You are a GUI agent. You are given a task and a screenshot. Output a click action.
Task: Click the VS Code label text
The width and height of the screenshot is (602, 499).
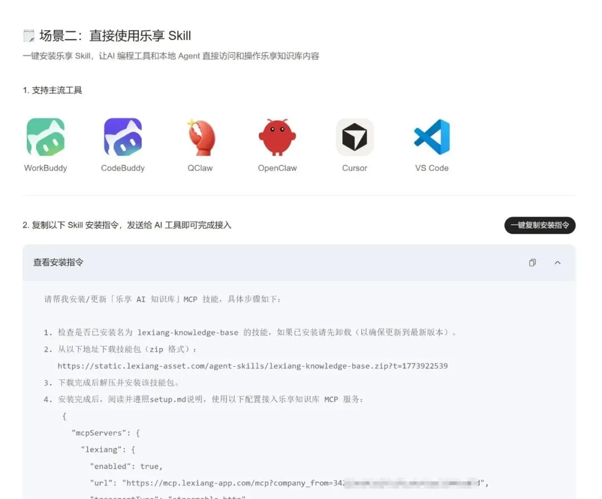432,168
